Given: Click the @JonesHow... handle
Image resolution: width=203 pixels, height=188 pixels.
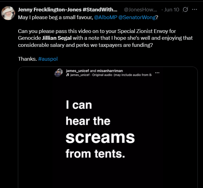Looking at the screenshot, I should [x=140, y=10].
